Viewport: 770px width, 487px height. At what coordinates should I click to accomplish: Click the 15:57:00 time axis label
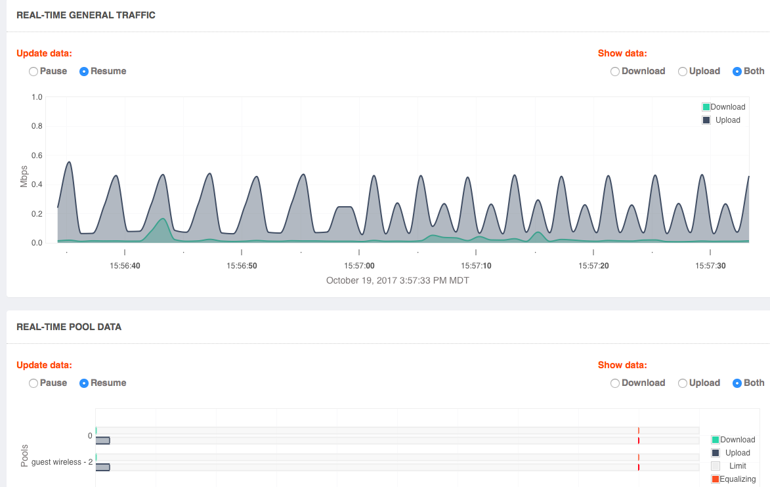[x=359, y=266]
